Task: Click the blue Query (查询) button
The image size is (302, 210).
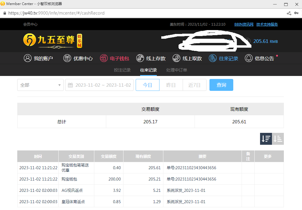Action: tap(221, 85)
